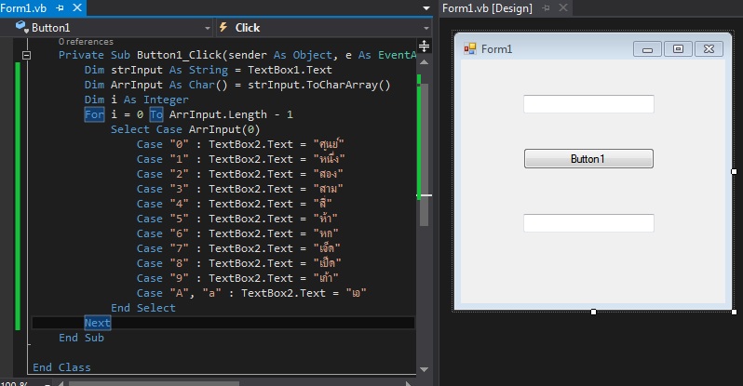Click 'End Select' in code
Screen dimensions: 743x386
(x=143, y=308)
